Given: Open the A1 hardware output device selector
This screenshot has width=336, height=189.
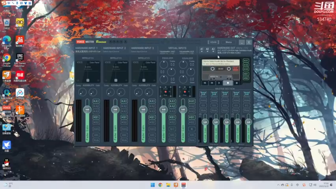Looking at the screenshot, I should point(202,50).
